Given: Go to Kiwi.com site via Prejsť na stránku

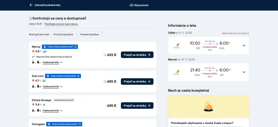Looking at the screenshot, I should click(137, 81).
